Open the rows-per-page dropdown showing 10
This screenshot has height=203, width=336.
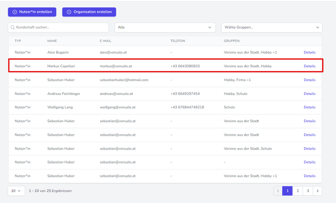tap(16, 191)
